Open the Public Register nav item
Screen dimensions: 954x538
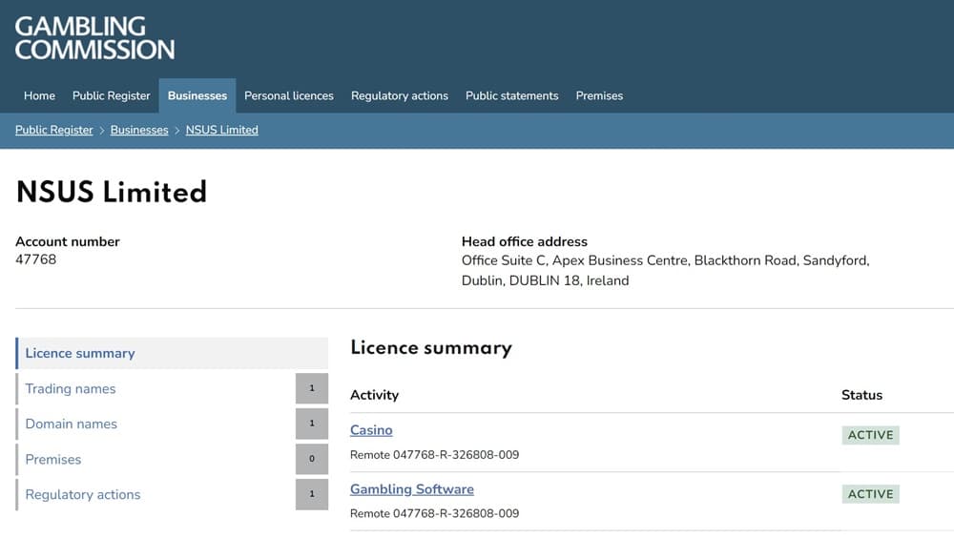(111, 95)
